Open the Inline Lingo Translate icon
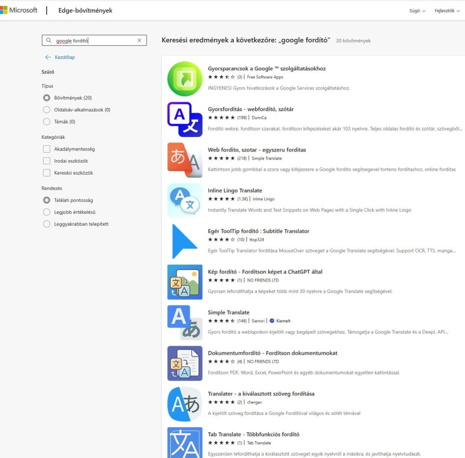This screenshot has width=465, height=458. click(x=185, y=201)
